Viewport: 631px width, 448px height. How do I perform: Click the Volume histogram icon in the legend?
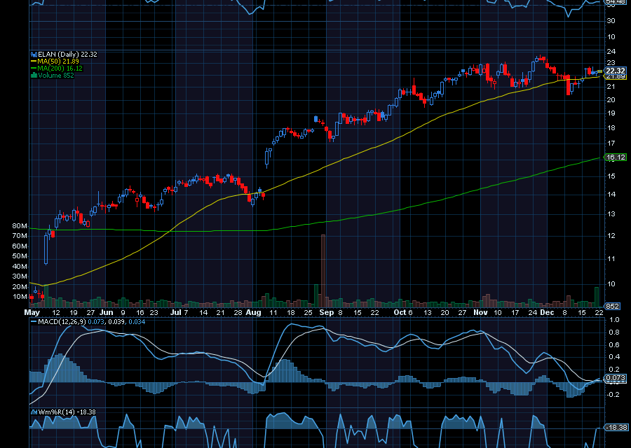[34, 73]
